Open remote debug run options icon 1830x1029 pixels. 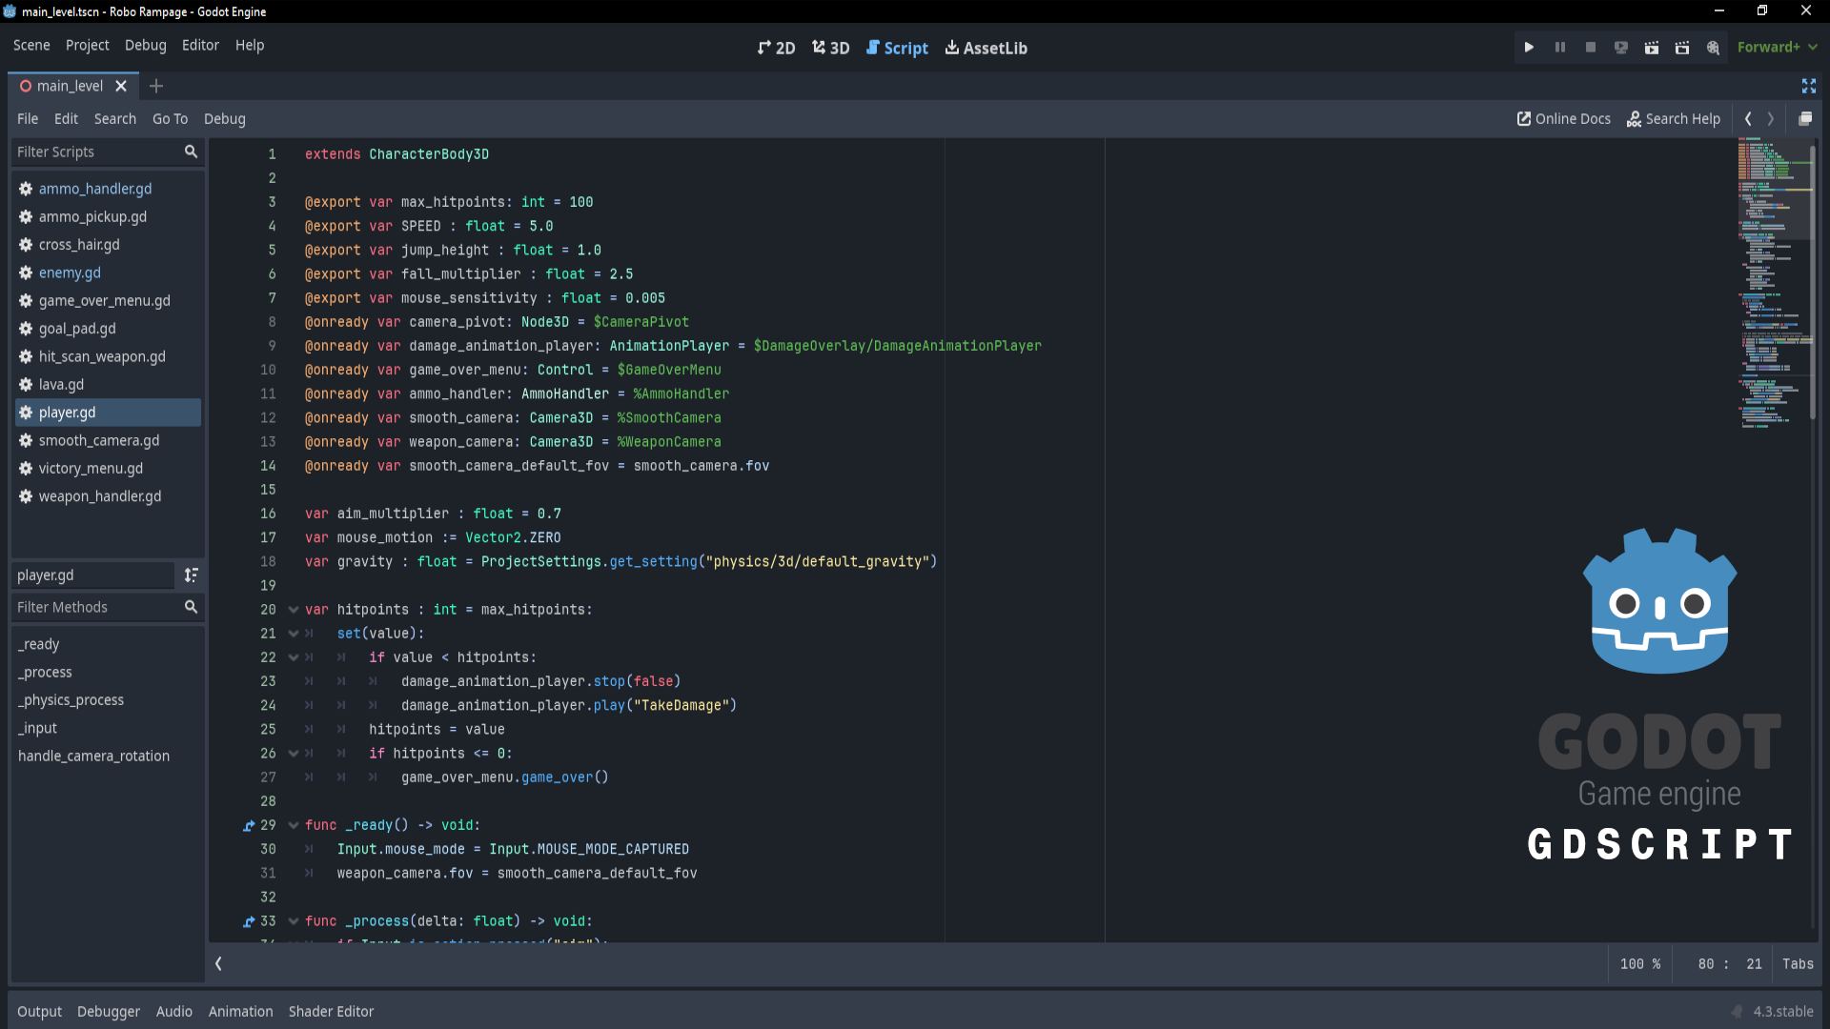1621,48
